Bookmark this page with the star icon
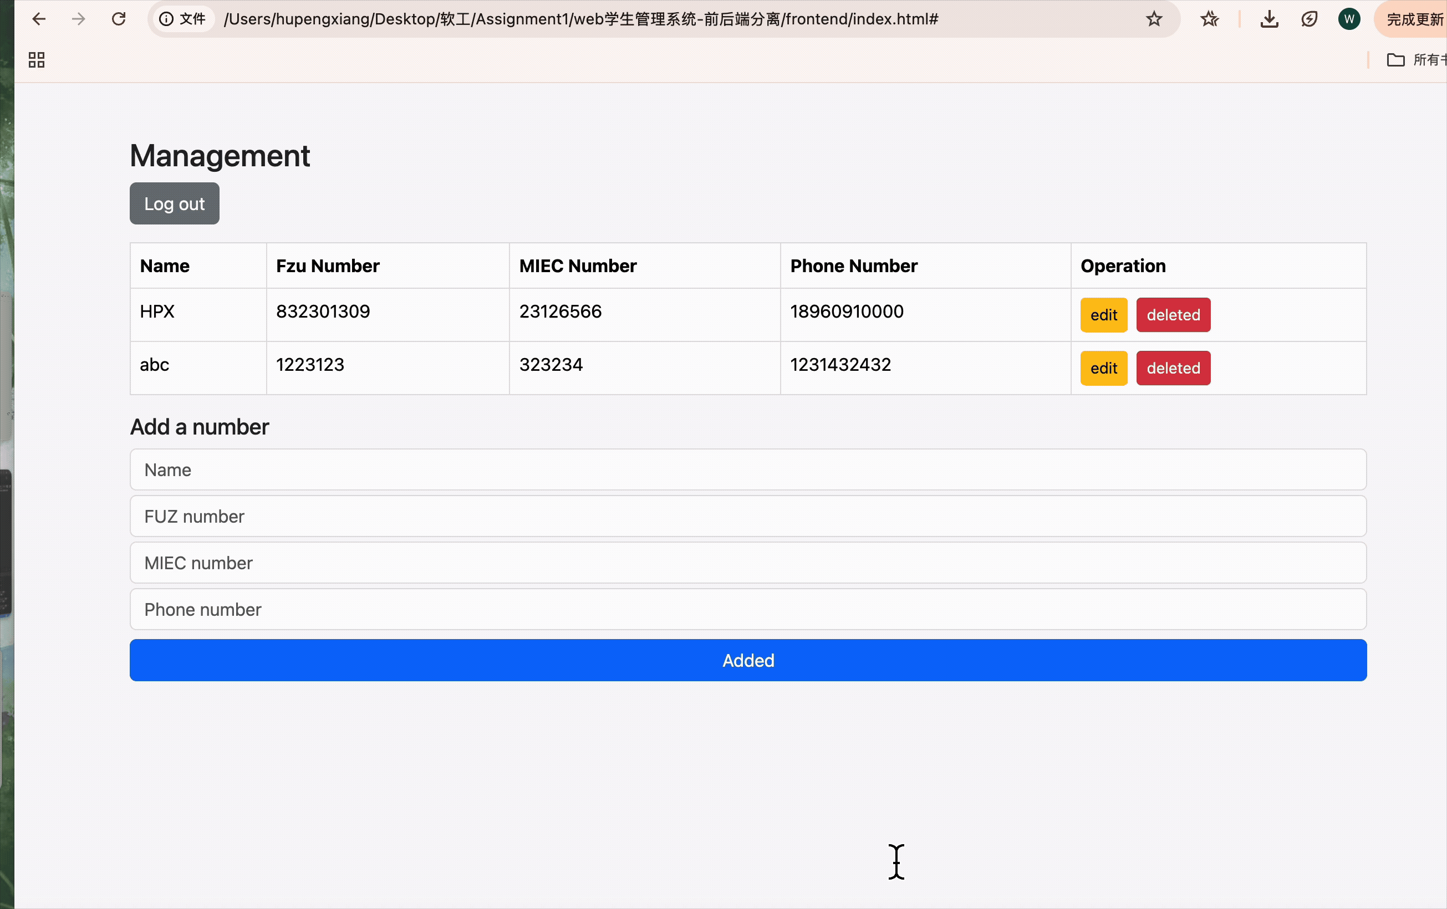 tap(1154, 19)
